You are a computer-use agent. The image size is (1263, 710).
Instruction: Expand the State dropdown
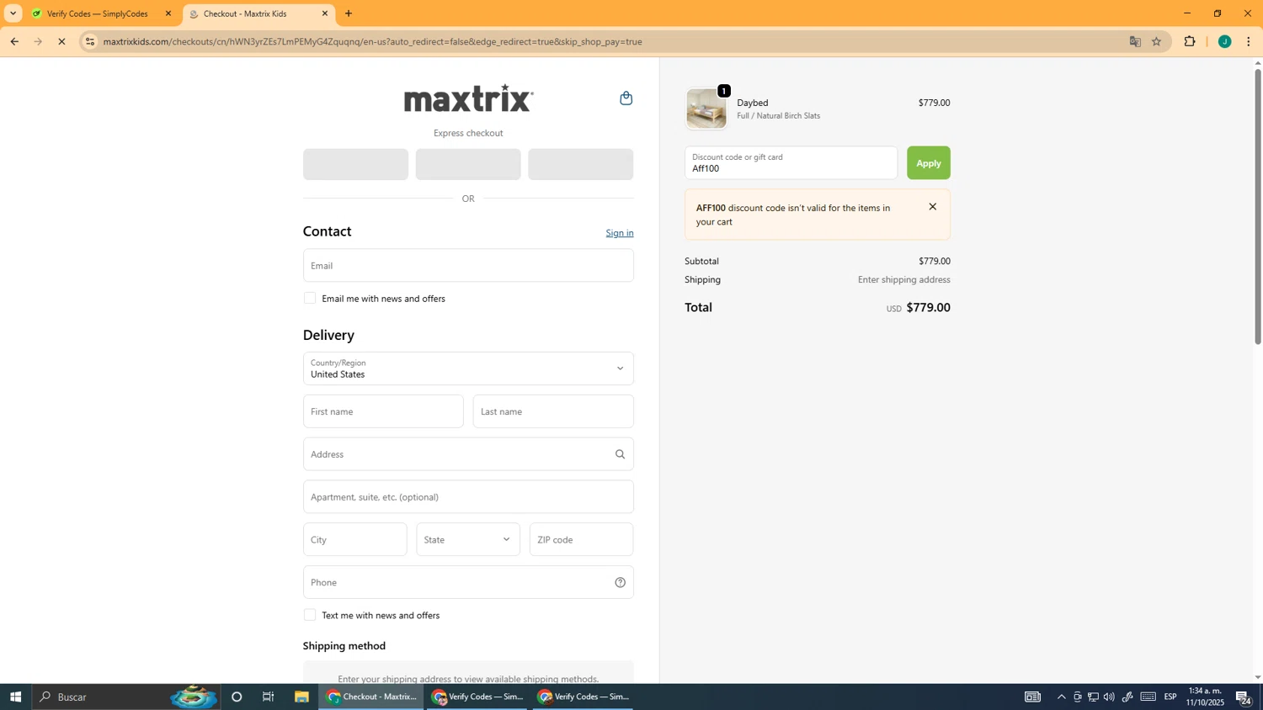468,539
